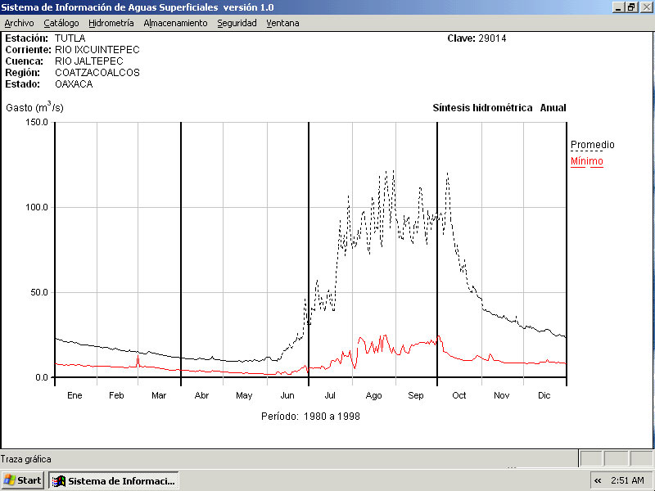
Task: Minimize the application window
Action: [618, 7]
